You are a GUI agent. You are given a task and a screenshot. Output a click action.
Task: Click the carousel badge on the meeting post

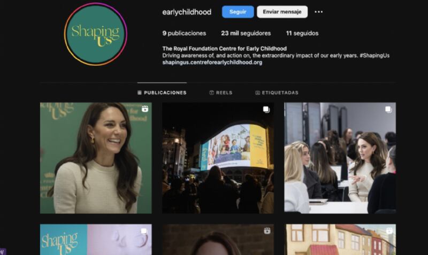coord(388,110)
